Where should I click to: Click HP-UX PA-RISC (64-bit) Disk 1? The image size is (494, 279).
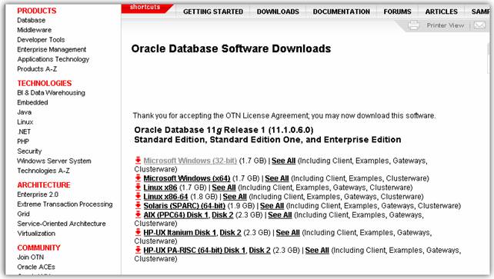click(195, 250)
